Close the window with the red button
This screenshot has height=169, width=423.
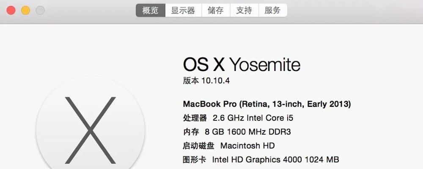(x=11, y=11)
